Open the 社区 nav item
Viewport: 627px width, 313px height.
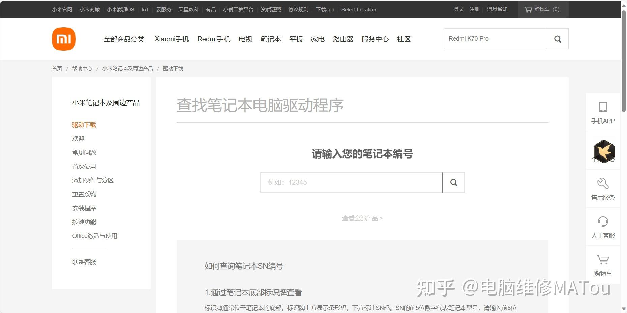point(404,39)
